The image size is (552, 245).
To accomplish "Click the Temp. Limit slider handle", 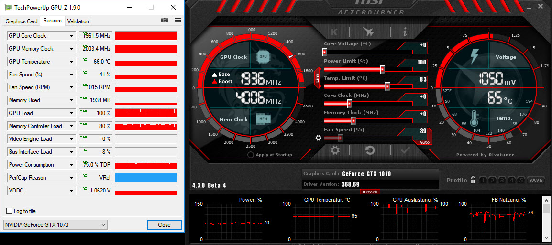I will point(387,86).
